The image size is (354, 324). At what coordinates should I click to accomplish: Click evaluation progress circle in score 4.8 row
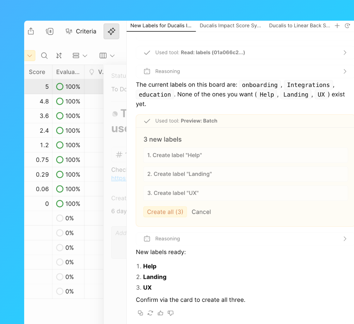pyautogui.click(x=60, y=101)
